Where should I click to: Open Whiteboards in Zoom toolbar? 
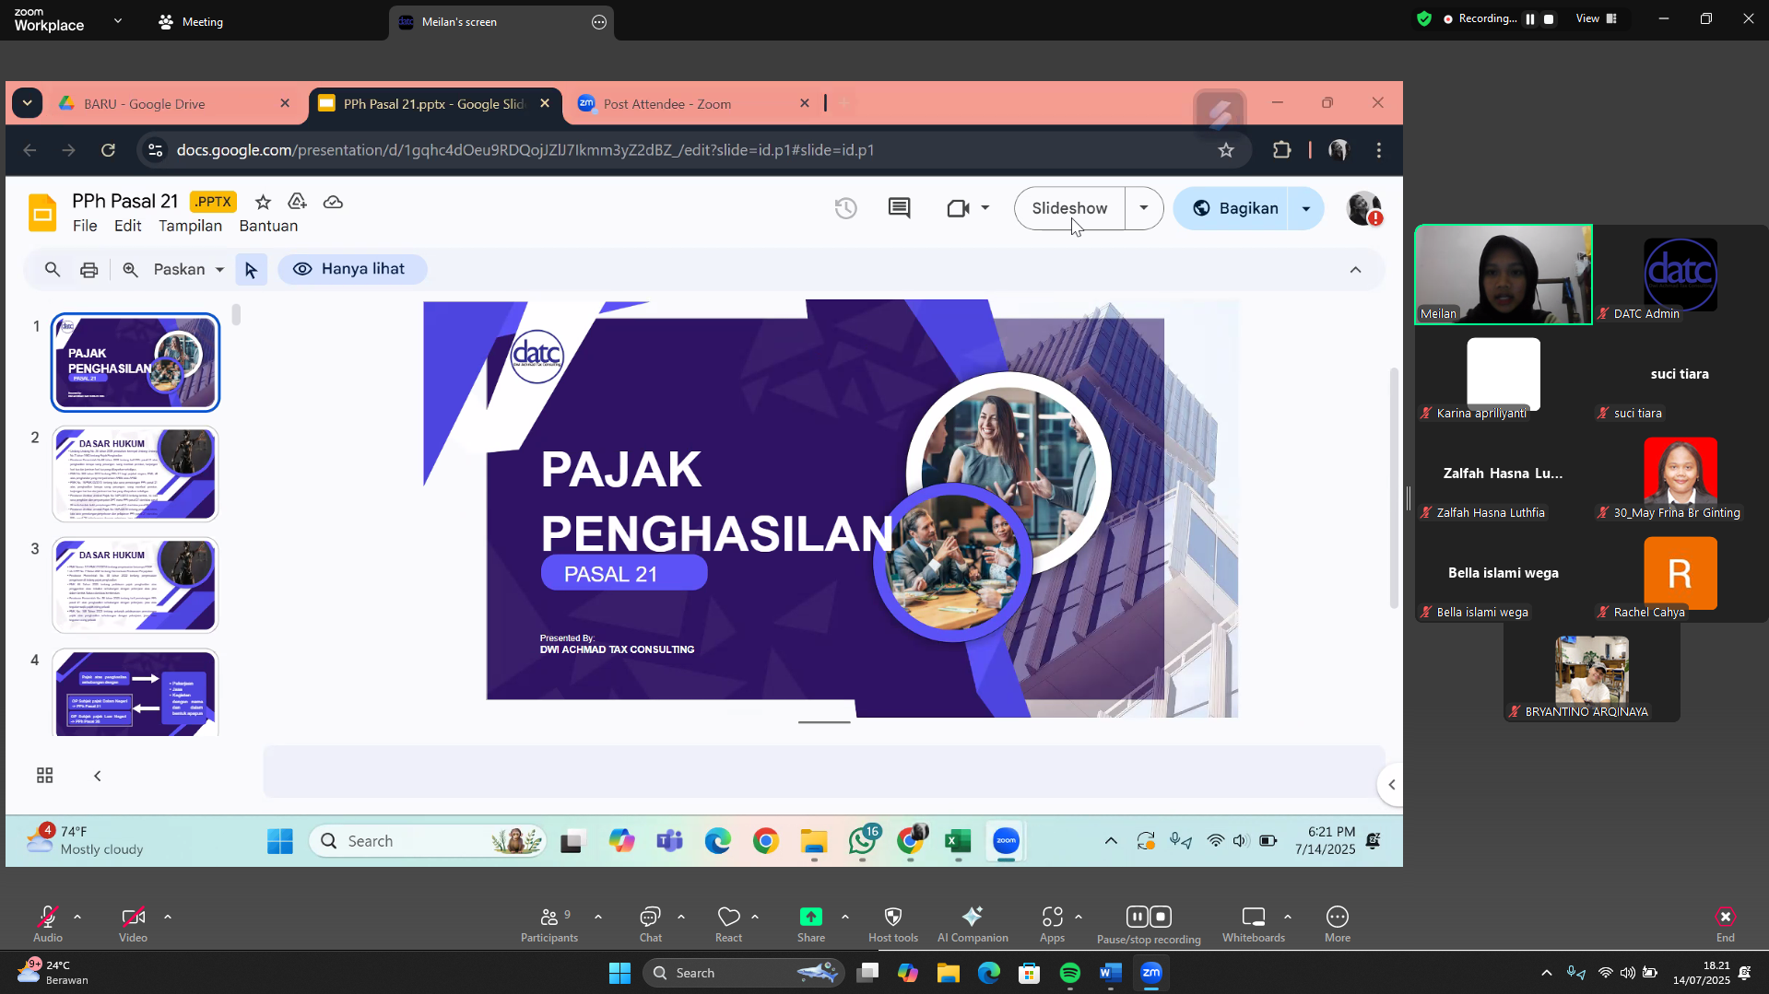tap(1253, 923)
